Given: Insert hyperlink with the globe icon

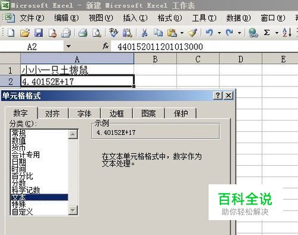Looking at the screenshot, I should (x=253, y=33).
